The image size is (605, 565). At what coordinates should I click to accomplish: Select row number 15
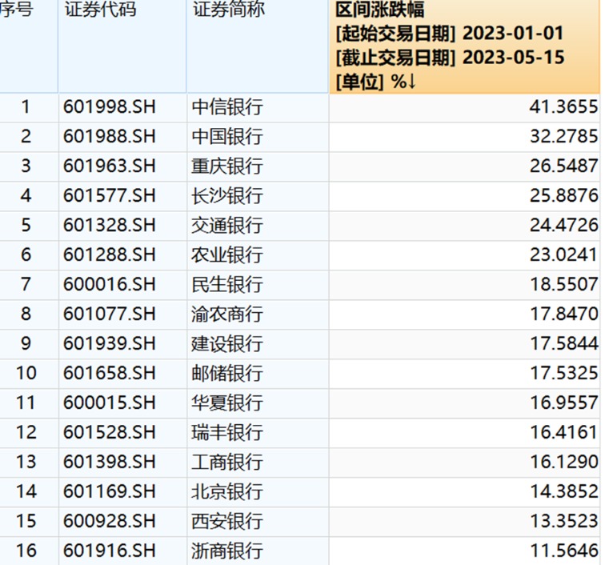tap(26, 522)
